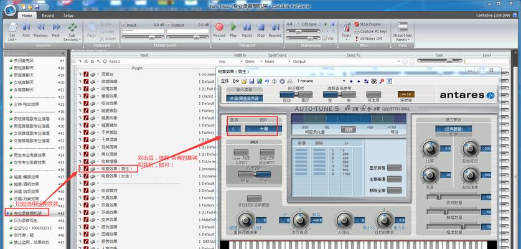Click the S solo icon on Rack 1 row

pos(92,62)
